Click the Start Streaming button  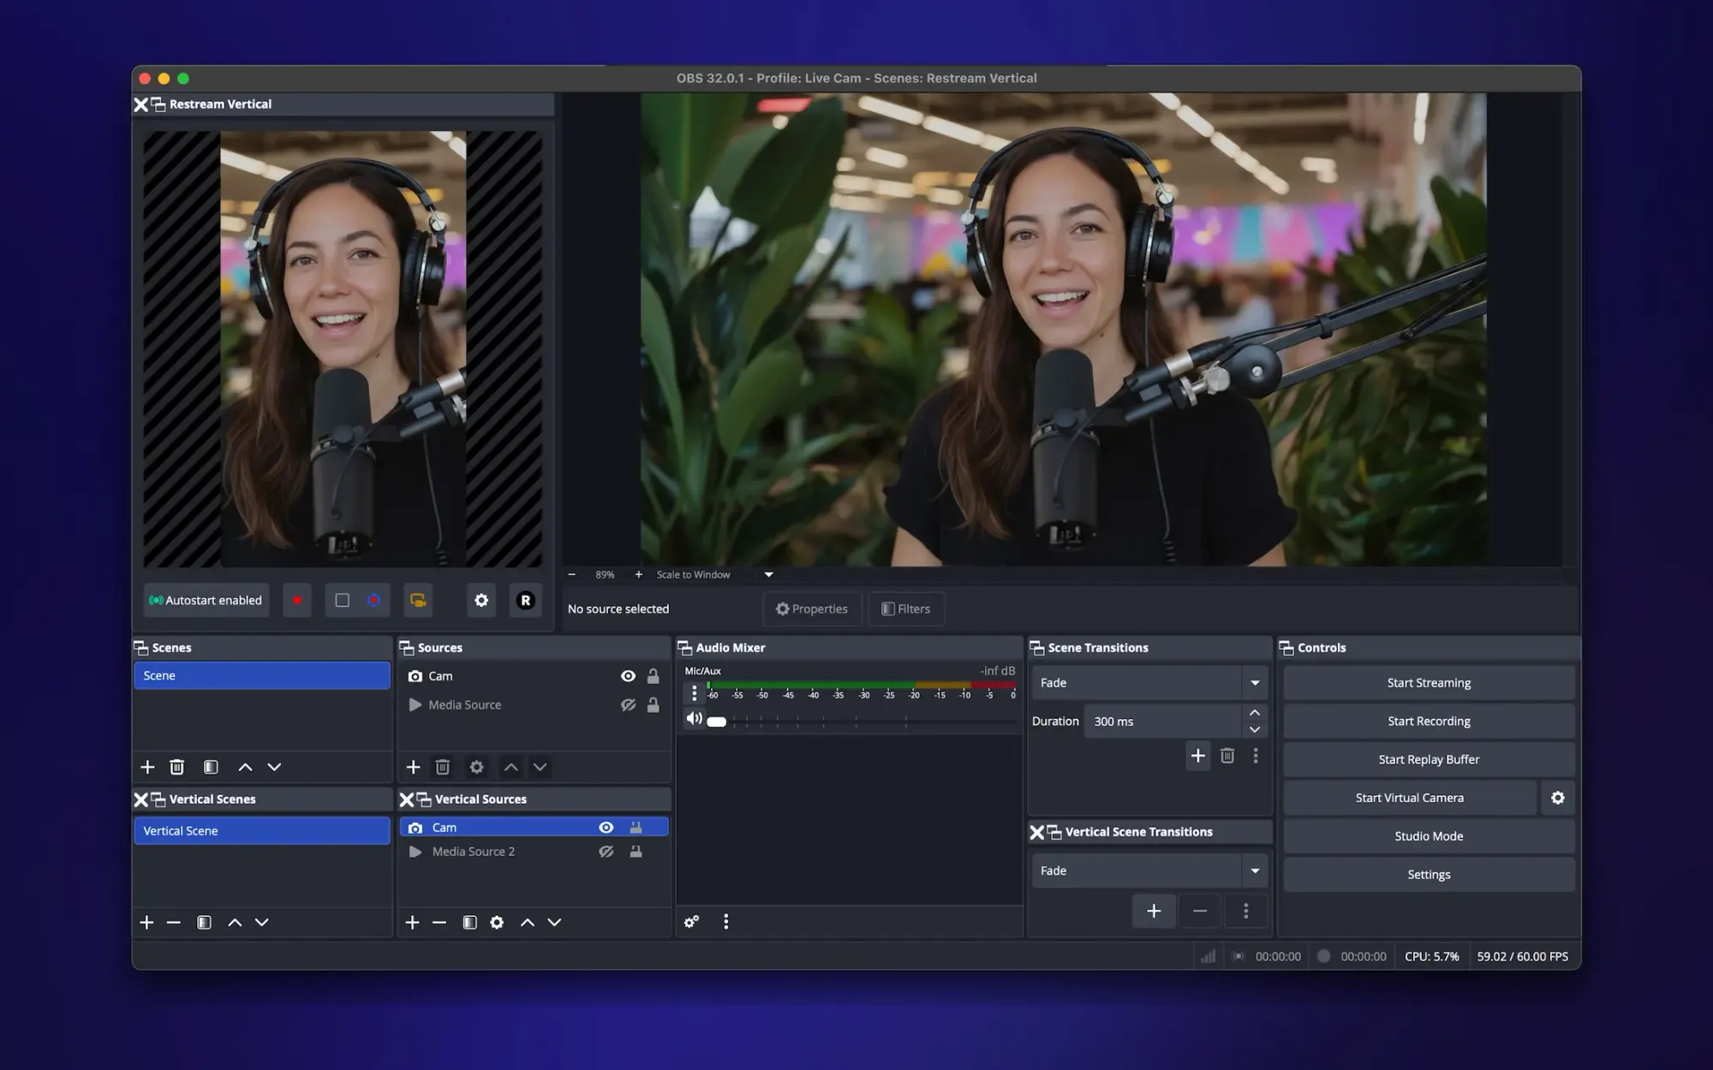coord(1428,682)
